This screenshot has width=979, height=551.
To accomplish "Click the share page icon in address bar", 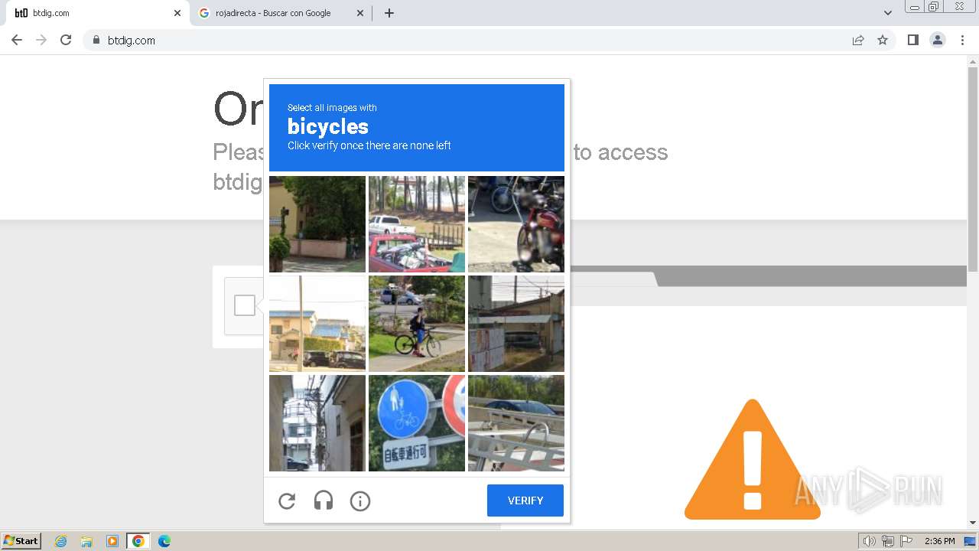I will tap(858, 40).
